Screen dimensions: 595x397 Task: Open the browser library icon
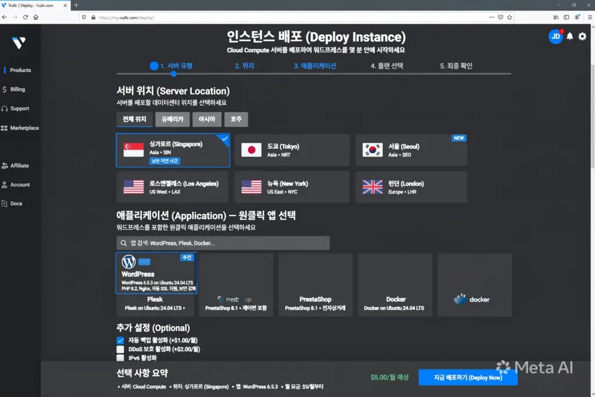click(x=556, y=17)
